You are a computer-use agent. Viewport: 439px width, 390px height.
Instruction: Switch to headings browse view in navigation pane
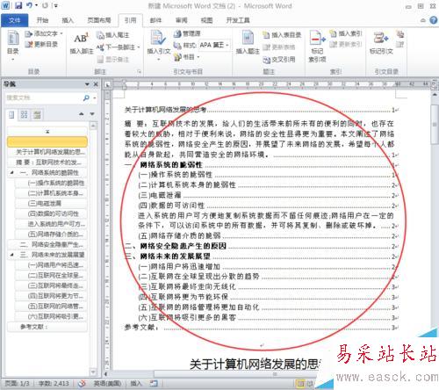point(11,114)
